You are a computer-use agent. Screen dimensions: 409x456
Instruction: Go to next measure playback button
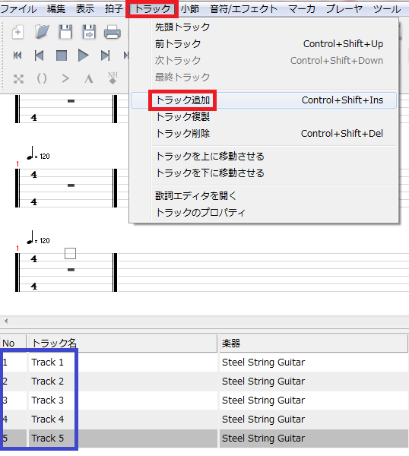coord(106,55)
